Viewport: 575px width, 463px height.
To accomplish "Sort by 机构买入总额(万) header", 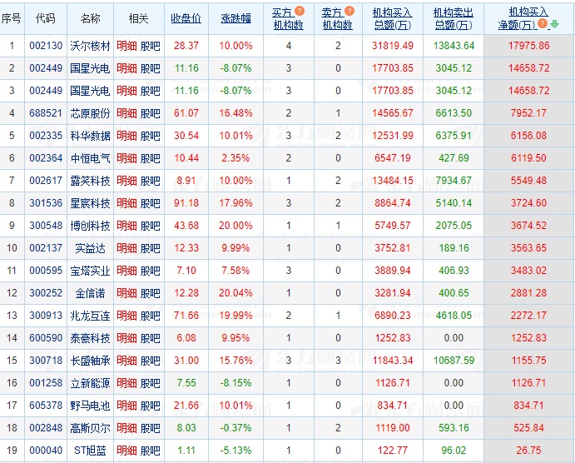I will click(393, 18).
